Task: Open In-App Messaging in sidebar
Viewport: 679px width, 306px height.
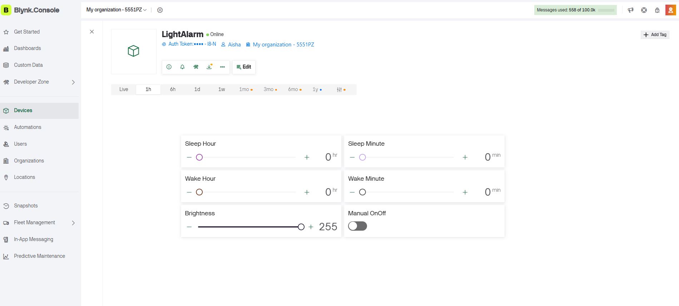Action: coord(39,239)
